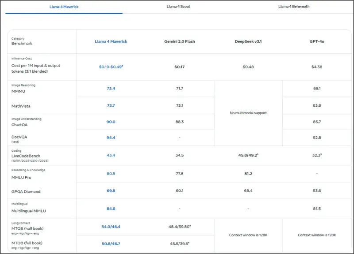
Task: Select Maverick's Multilingual MMLU score 84.6
Action: point(111,209)
